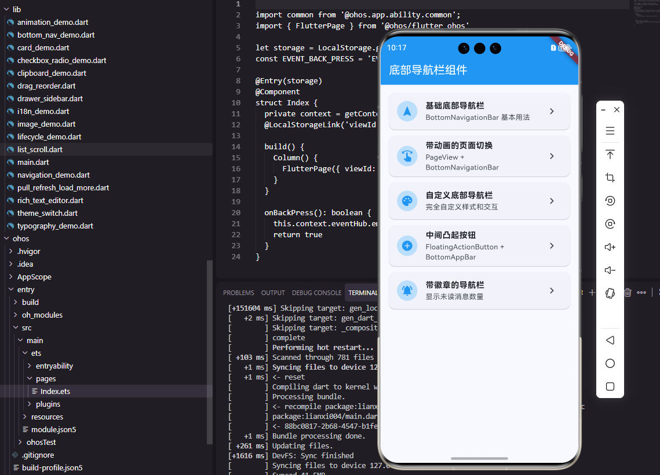
Task: Switch to the DEBUG CONSOLE tab
Action: (x=316, y=293)
